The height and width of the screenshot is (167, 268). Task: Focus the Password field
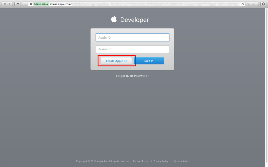point(132,49)
